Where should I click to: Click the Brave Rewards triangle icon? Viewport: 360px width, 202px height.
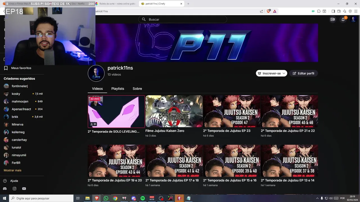click(274, 11)
